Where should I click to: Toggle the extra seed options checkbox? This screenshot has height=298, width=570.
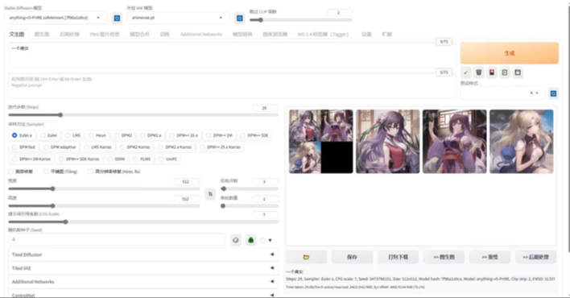click(x=262, y=240)
